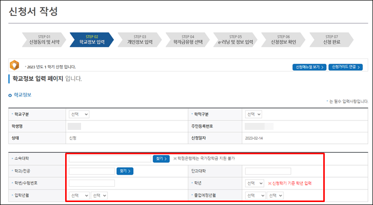Focus the 소속대학 input field
The width and height of the screenshot is (373, 205).
(x=110, y=159)
